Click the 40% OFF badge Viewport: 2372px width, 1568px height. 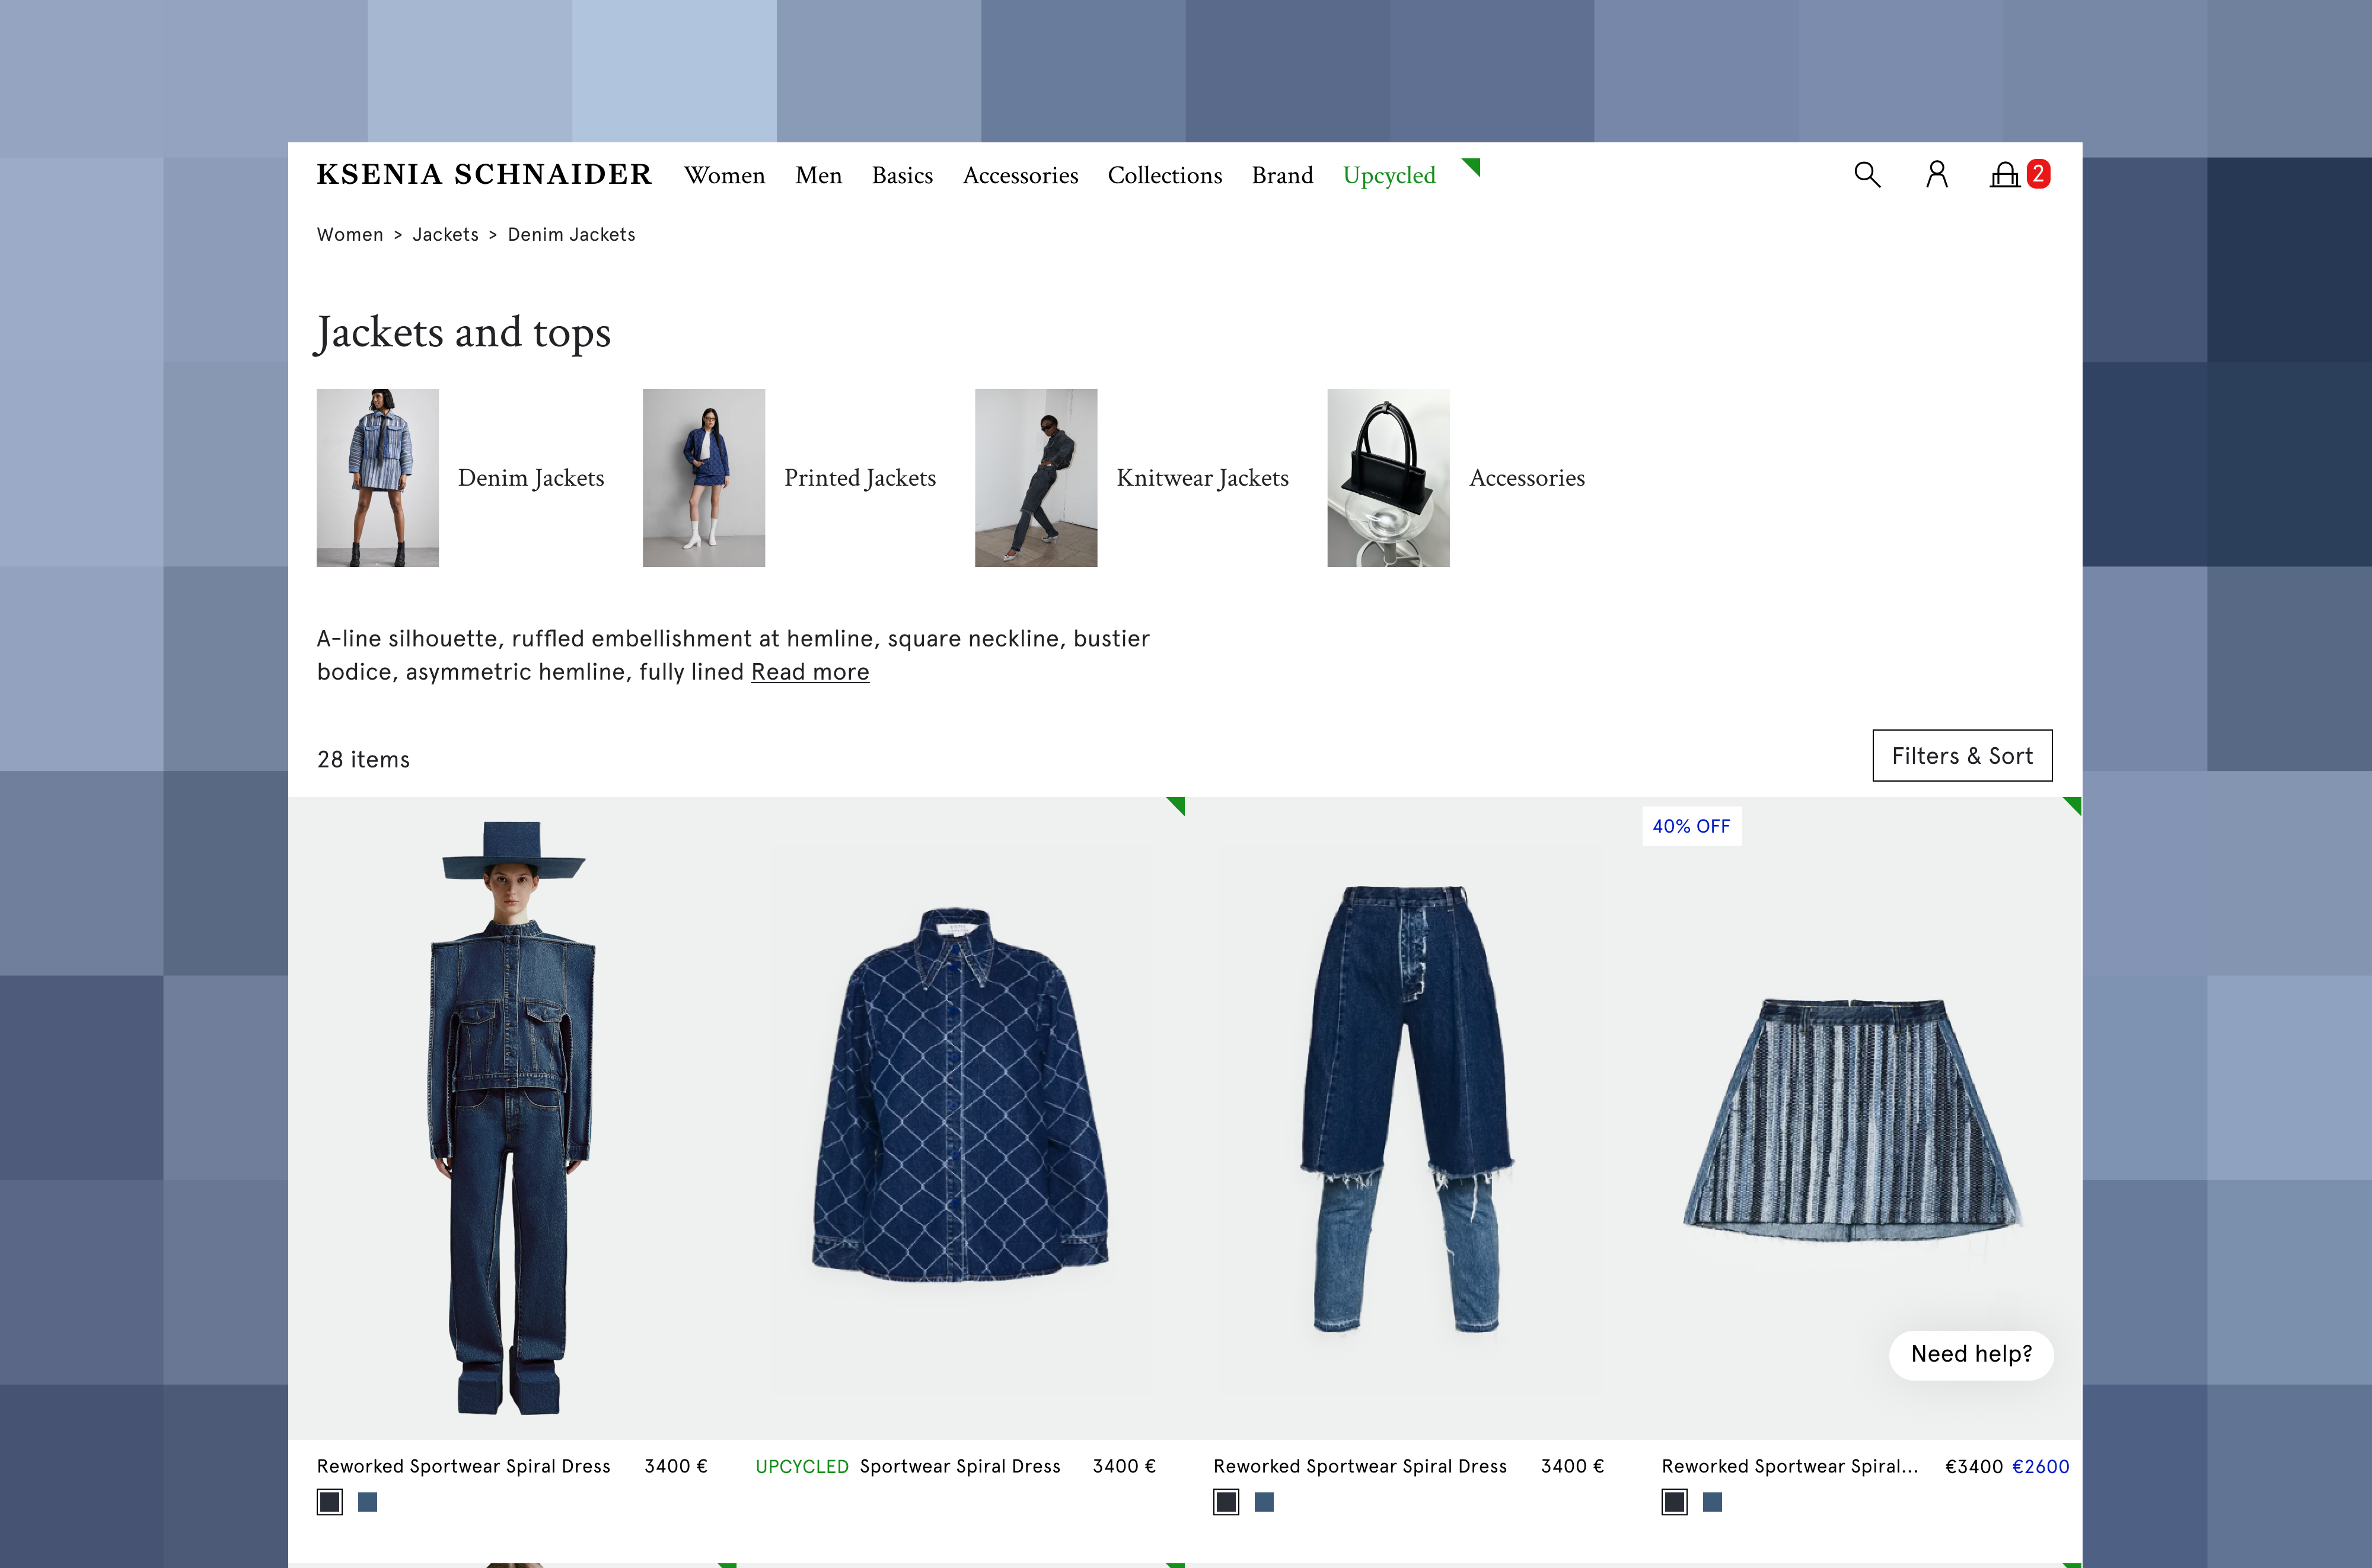pos(1691,826)
